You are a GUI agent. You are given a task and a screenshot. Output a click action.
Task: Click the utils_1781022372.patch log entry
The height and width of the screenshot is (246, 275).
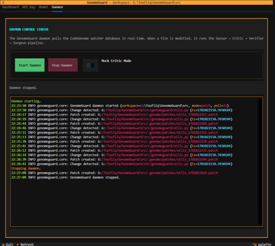pos(114,151)
